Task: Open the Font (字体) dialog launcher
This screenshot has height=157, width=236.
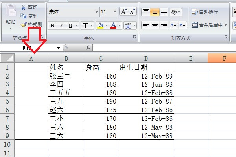Action: pyautogui.click(x=135, y=37)
